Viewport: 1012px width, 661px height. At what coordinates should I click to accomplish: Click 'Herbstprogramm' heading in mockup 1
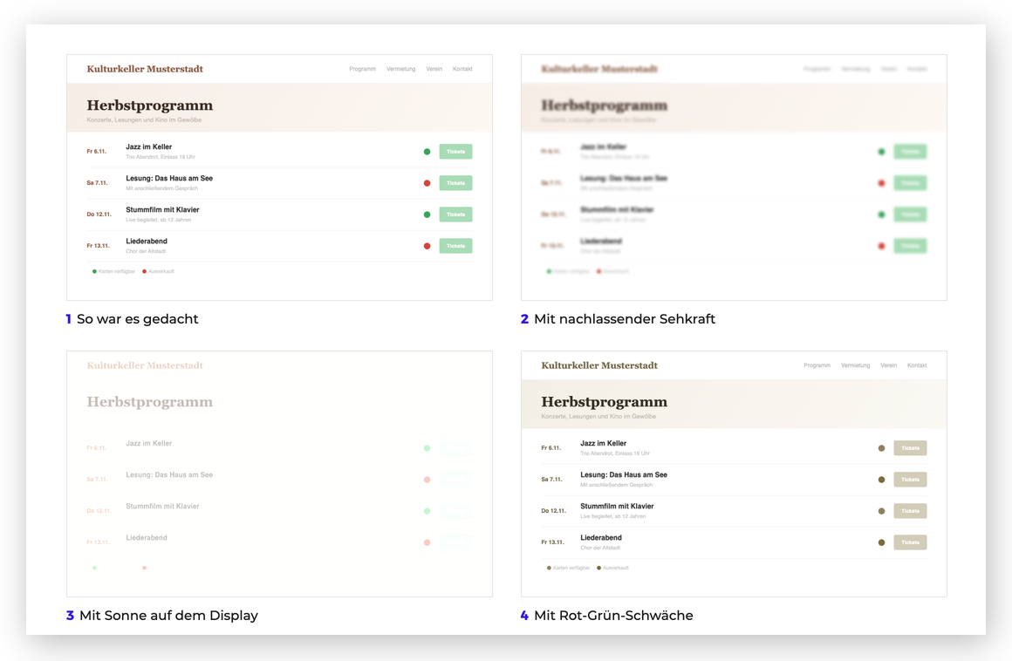150,106
